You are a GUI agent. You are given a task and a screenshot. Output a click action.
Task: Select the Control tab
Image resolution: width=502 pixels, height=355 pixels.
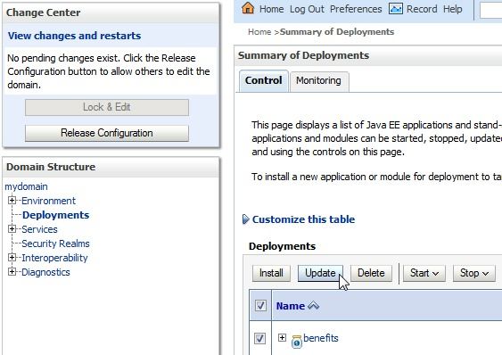click(x=264, y=80)
